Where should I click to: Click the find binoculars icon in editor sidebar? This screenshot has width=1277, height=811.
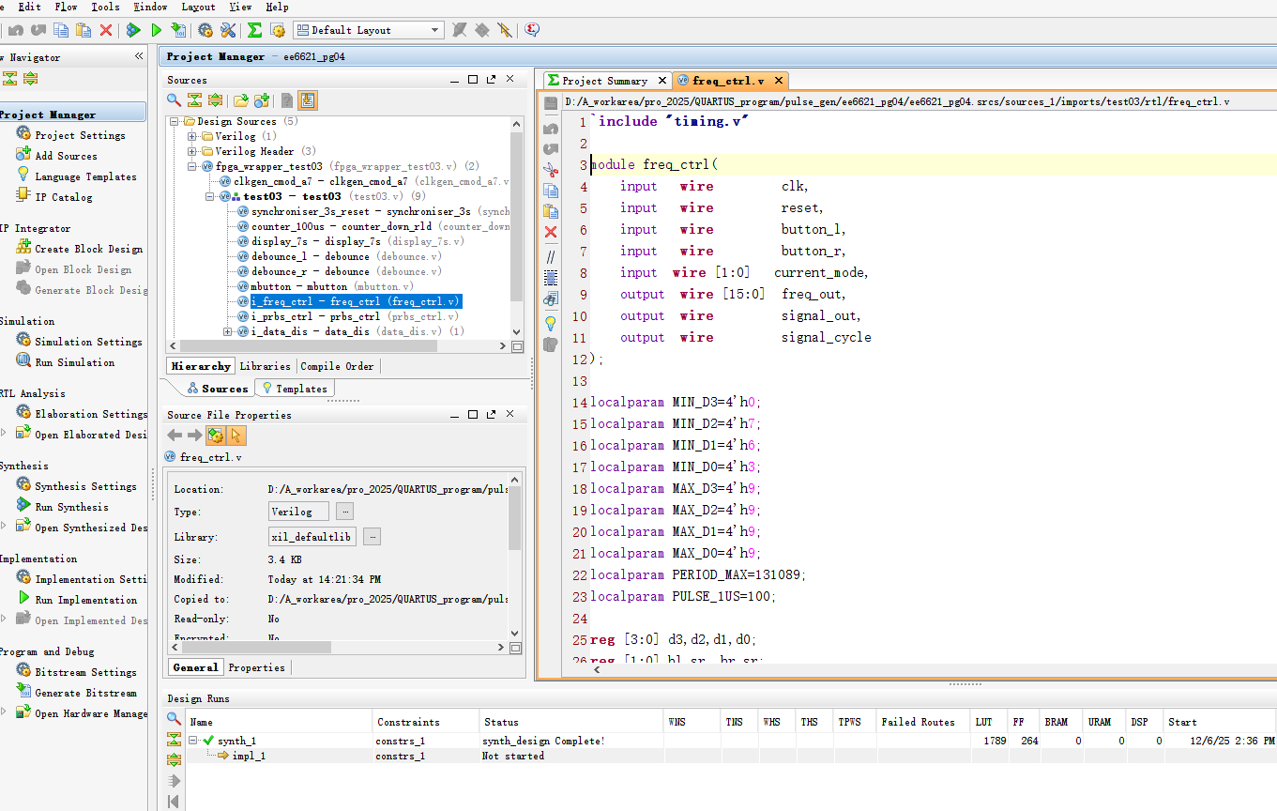[x=551, y=299]
